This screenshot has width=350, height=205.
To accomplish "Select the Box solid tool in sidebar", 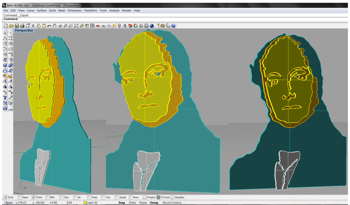I will 5,65.
